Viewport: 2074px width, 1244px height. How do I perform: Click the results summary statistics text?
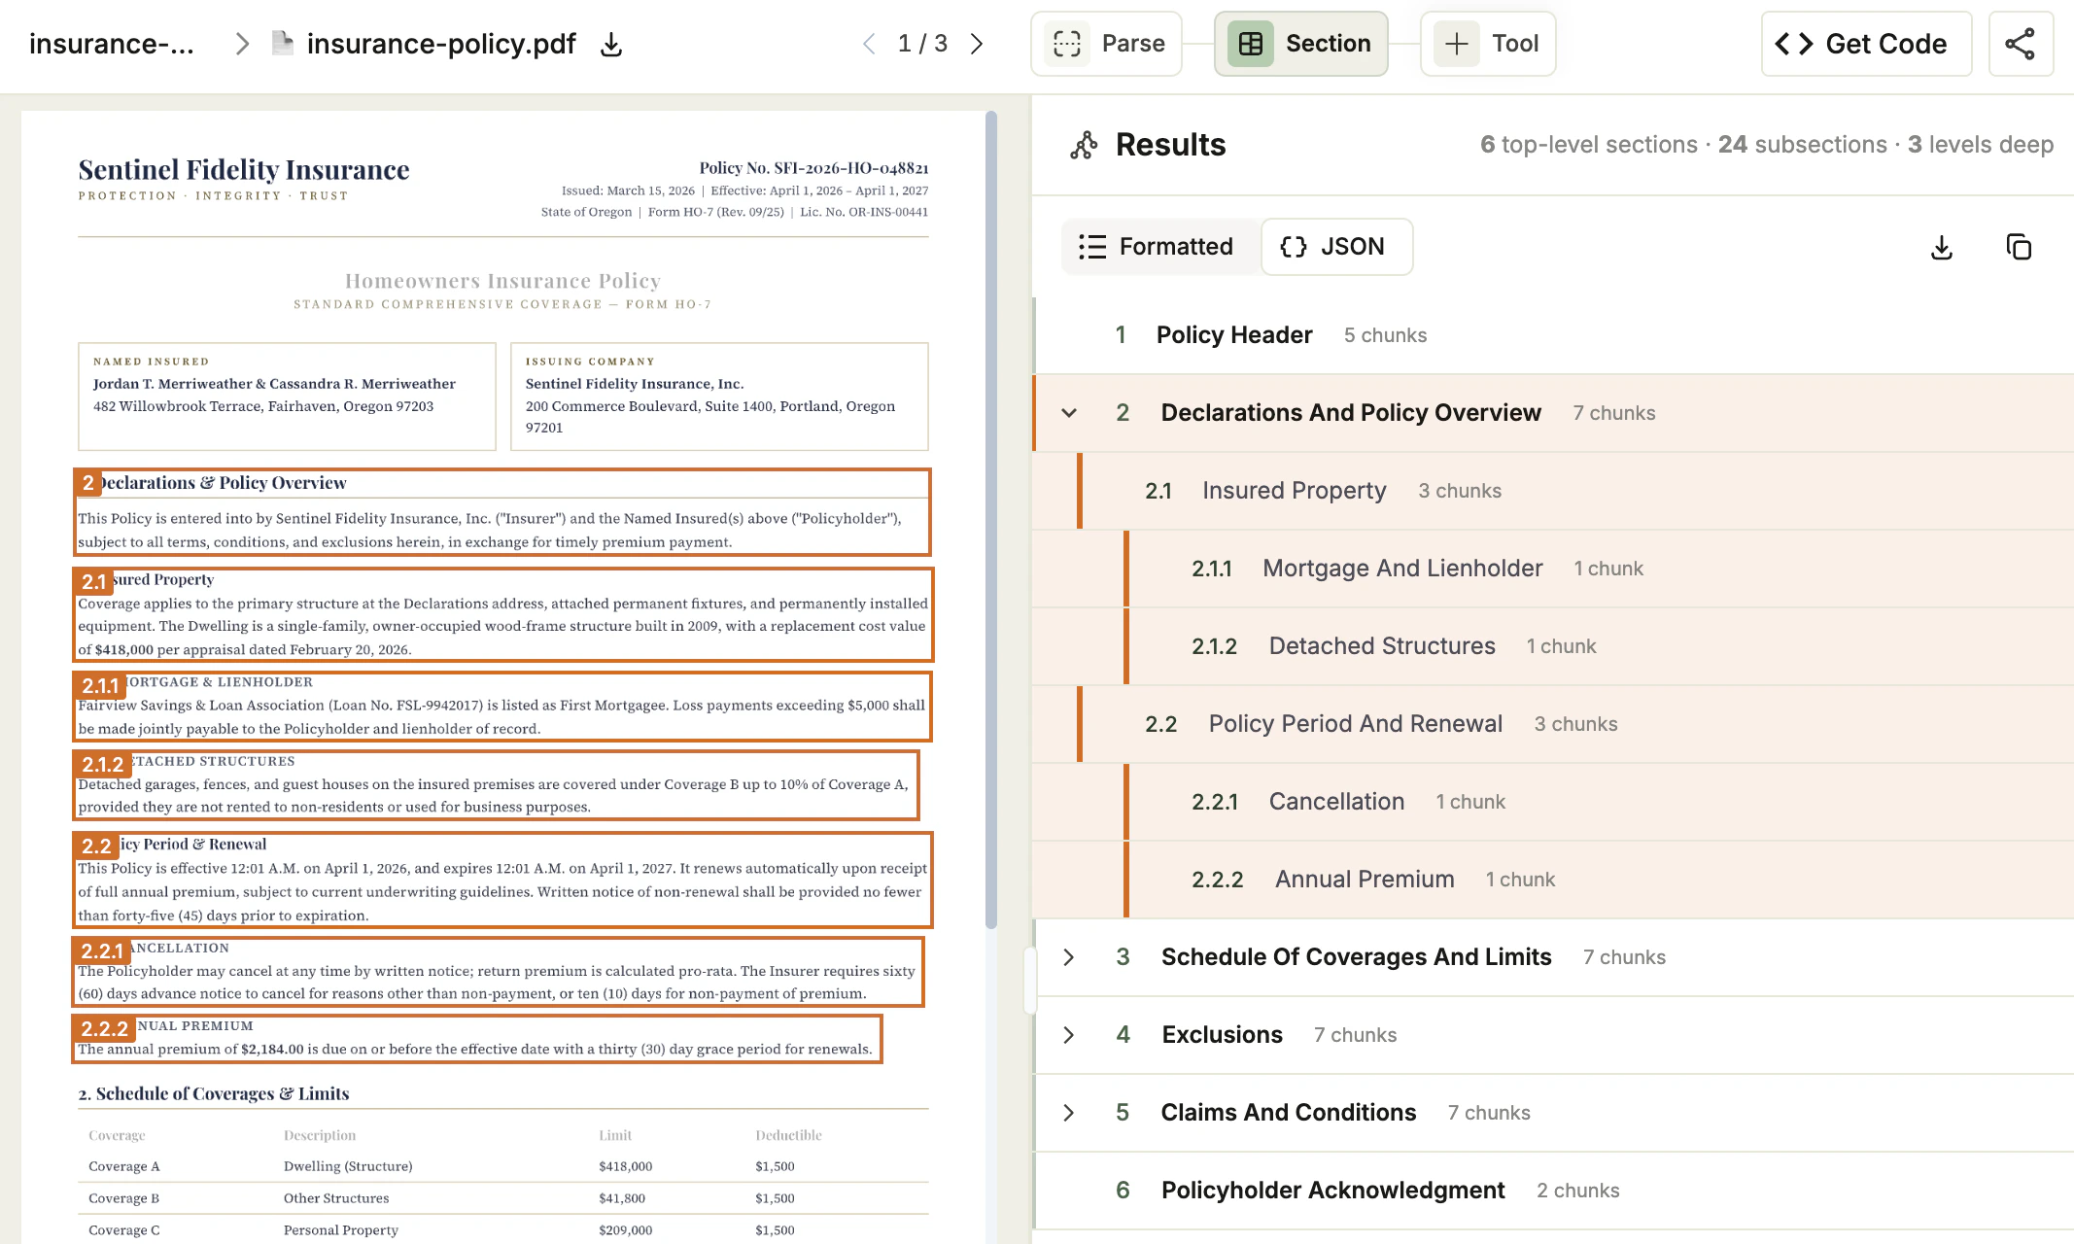1767,145
